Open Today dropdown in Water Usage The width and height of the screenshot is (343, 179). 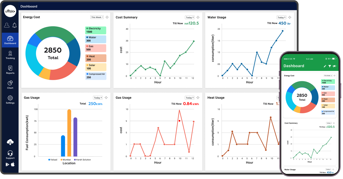tap(282, 17)
